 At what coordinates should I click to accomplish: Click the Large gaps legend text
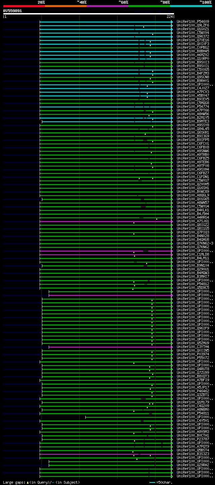pos(41,482)
